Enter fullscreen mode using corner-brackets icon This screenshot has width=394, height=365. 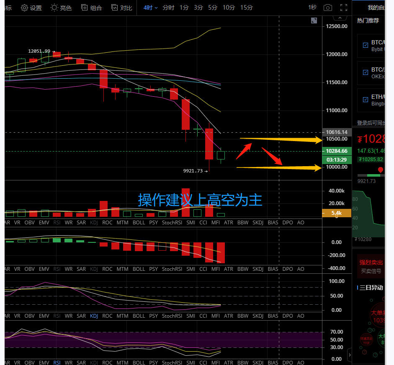pos(343,8)
